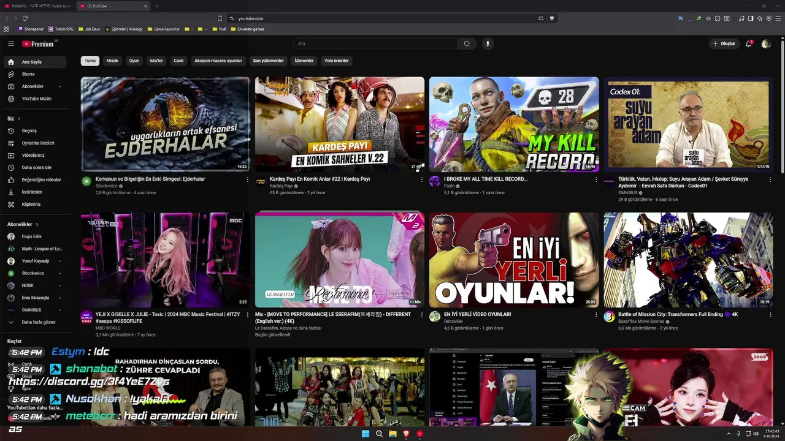The width and height of the screenshot is (785, 441).
Task: Select the Mix'ler filter chip
Action: pyautogui.click(x=156, y=61)
